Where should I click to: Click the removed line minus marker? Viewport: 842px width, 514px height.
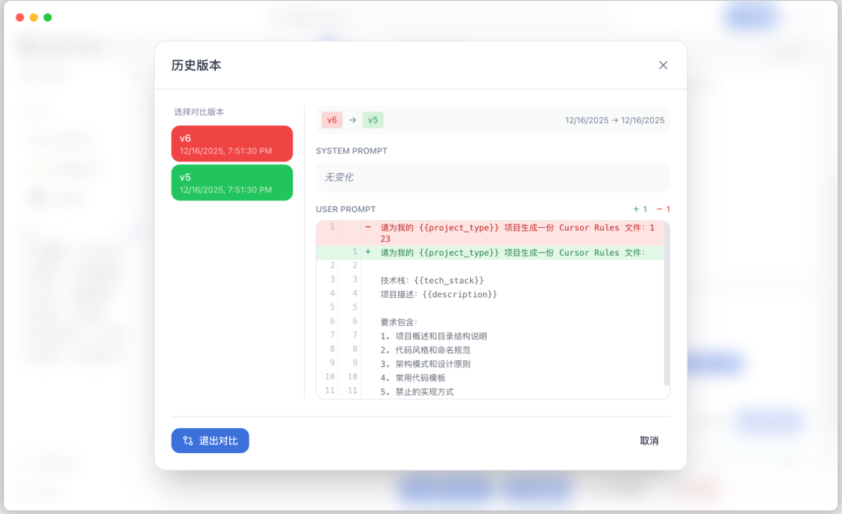(x=368, y=227)
